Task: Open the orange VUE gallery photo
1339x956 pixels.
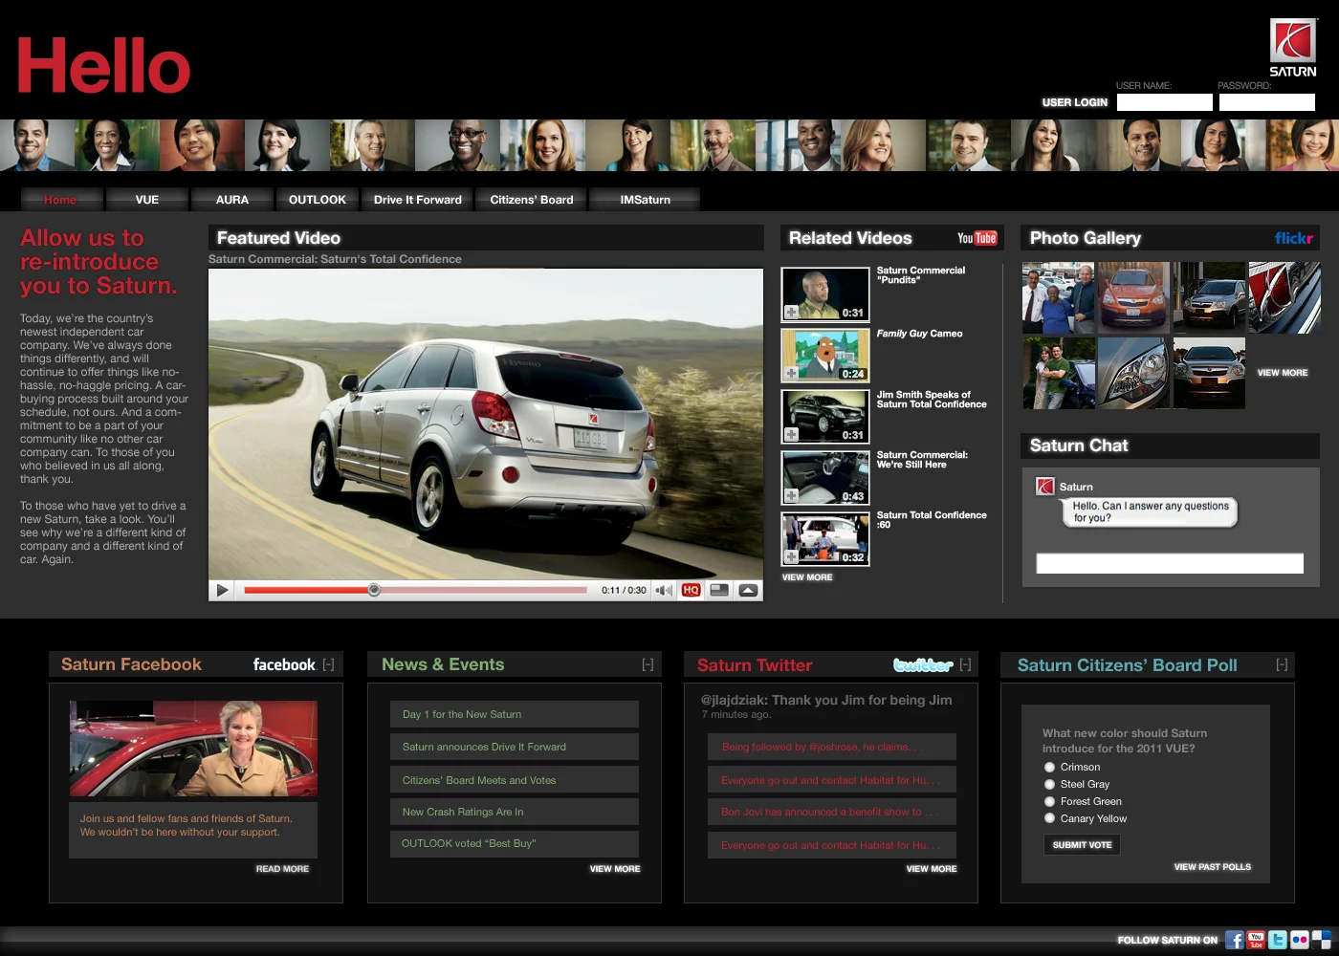Action: [1134, 298]
